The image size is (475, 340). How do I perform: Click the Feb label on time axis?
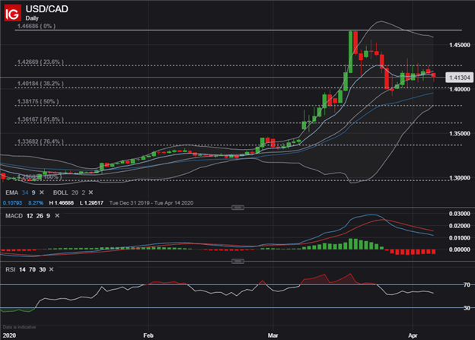[148, 335]
